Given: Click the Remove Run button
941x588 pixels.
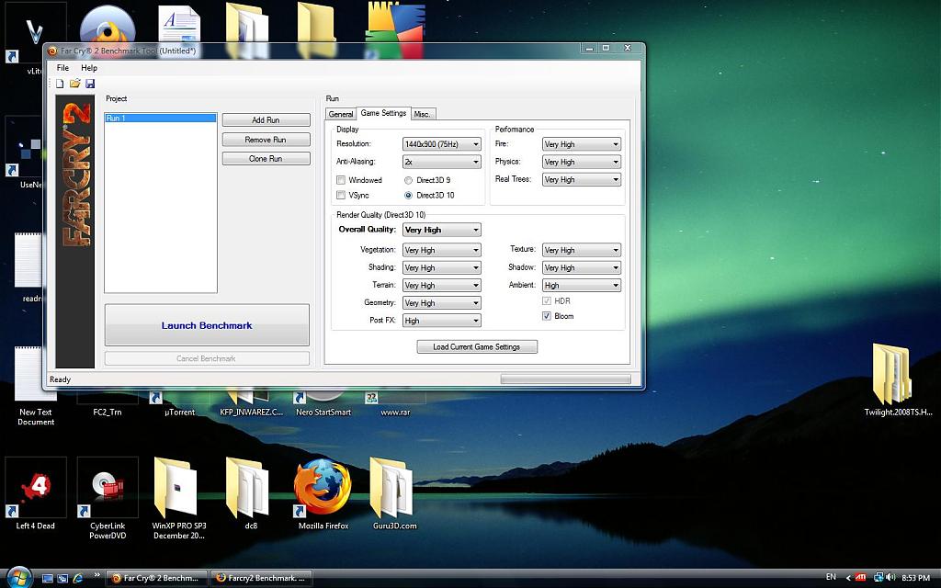Looking at the screenshot, I should 266,140.
